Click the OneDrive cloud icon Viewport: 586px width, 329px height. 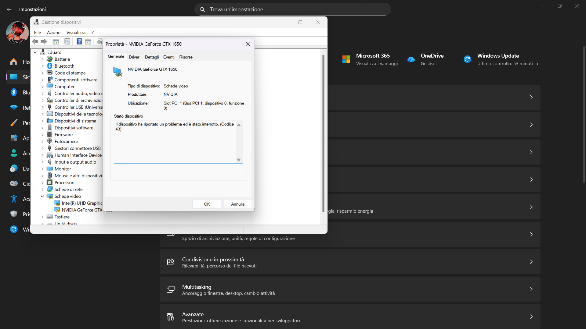pos(411,59)
